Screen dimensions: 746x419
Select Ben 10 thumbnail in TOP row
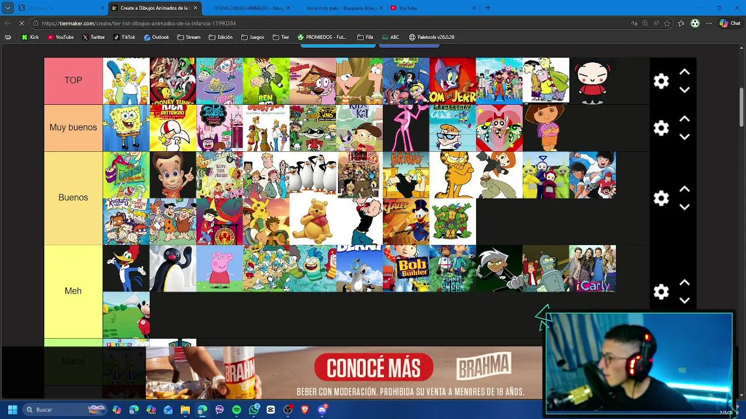click(x=266, y=81)
